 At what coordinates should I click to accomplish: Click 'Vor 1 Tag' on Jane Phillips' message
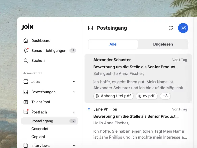click(x=179, y=109)
